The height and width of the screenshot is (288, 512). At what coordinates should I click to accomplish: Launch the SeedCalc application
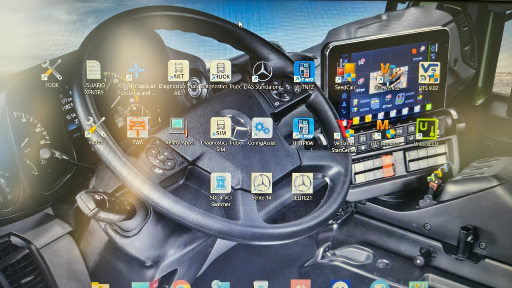click(x=345, y=73)
